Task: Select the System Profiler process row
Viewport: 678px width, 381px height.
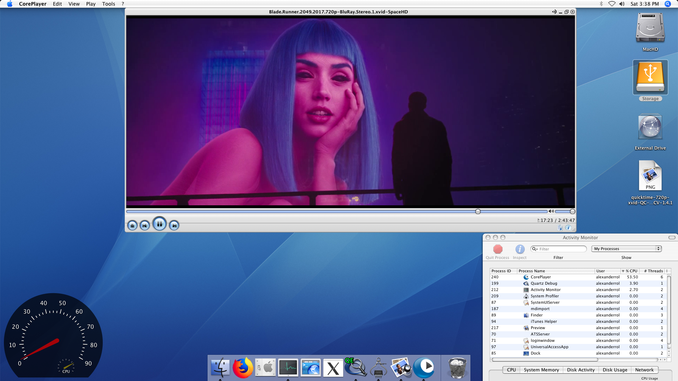Action: point(578,296)
